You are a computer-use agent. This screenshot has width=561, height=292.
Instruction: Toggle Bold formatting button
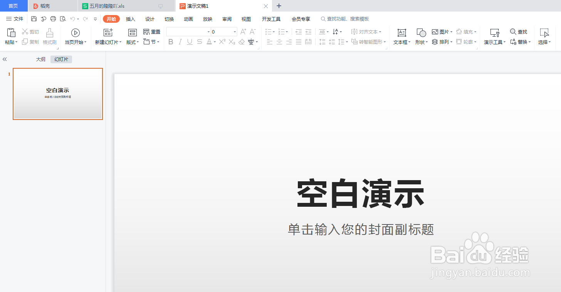click(171, 42)
